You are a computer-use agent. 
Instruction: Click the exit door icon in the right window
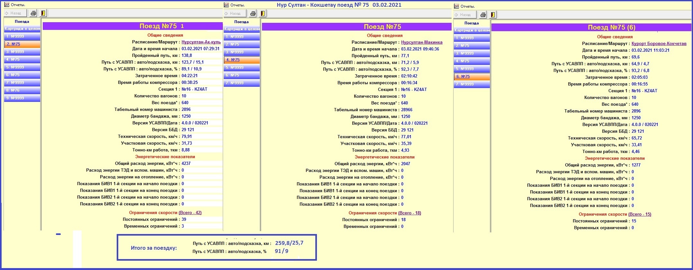(x=493, y=15)
